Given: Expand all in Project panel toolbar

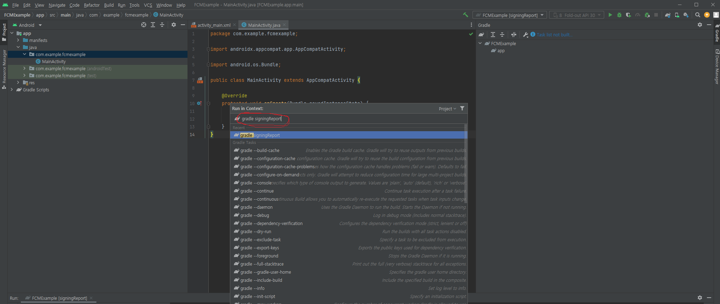Looking at the screenshot, I should [x=153, y=25].
